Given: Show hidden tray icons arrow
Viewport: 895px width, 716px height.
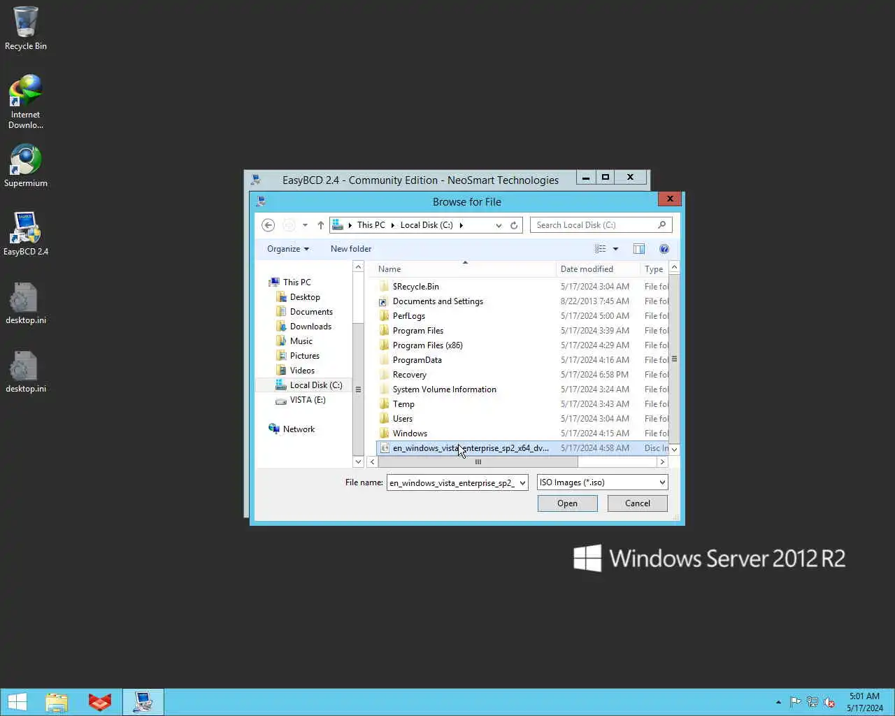Looking at the screenshot, I should pos(778,702).
